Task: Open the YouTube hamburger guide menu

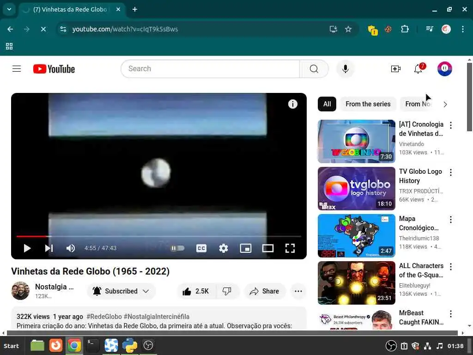Action: 17,69
